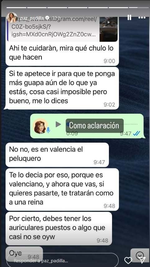Click the first story progress bar segment

tap(16, 8)
